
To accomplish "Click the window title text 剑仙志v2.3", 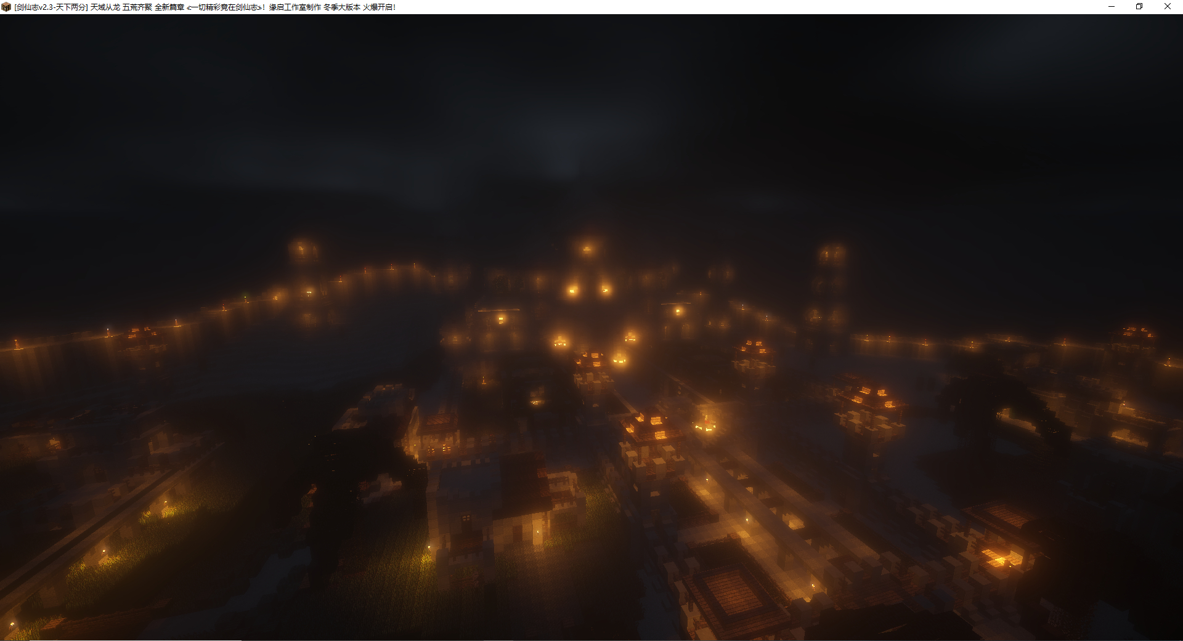I will coord(35,7).
